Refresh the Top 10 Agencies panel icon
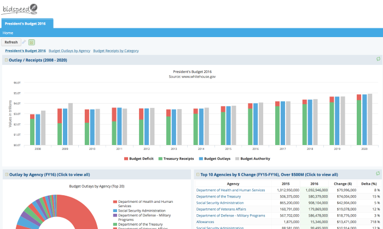 point(378,173)
